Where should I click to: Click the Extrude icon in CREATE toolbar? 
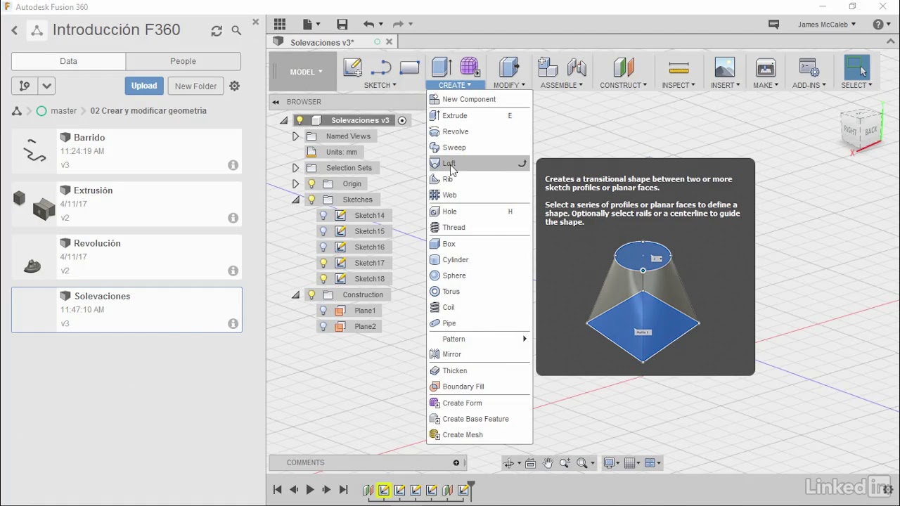(x=441, y=67)
